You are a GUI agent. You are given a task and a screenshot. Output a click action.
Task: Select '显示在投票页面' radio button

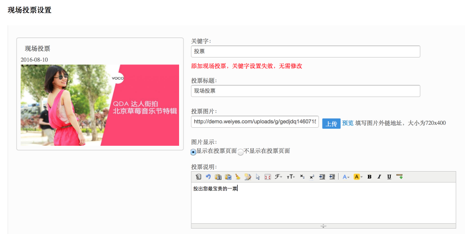click(193, 152)
